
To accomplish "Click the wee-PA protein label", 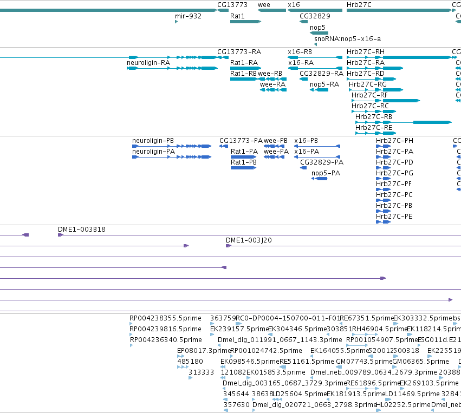I will tap(276, 152).
